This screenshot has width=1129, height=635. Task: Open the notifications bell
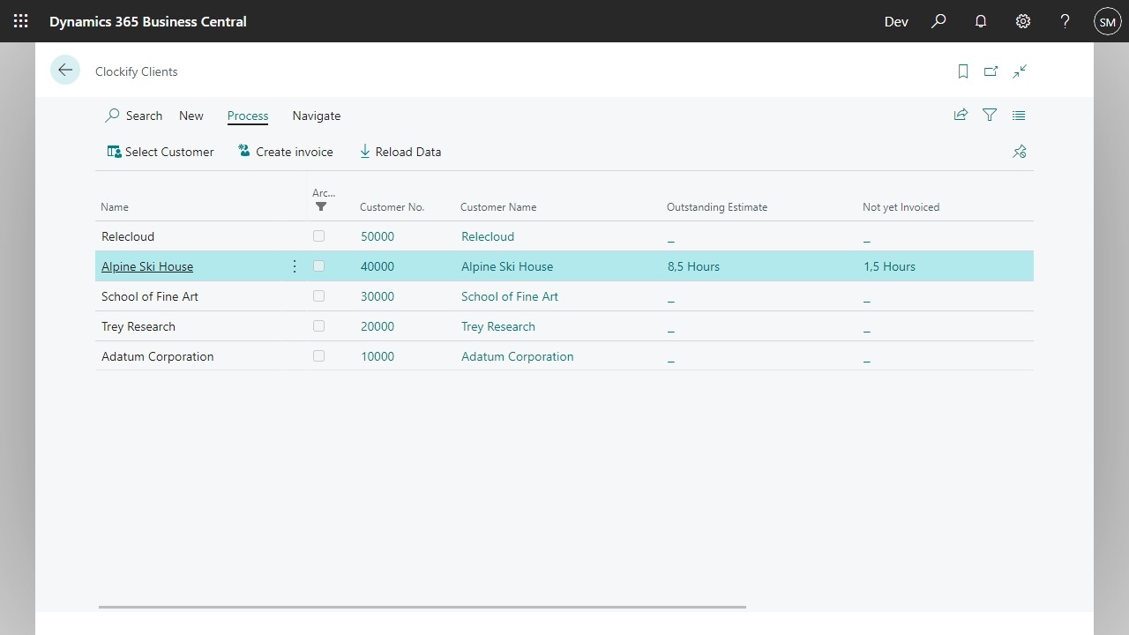click(981, 21)
